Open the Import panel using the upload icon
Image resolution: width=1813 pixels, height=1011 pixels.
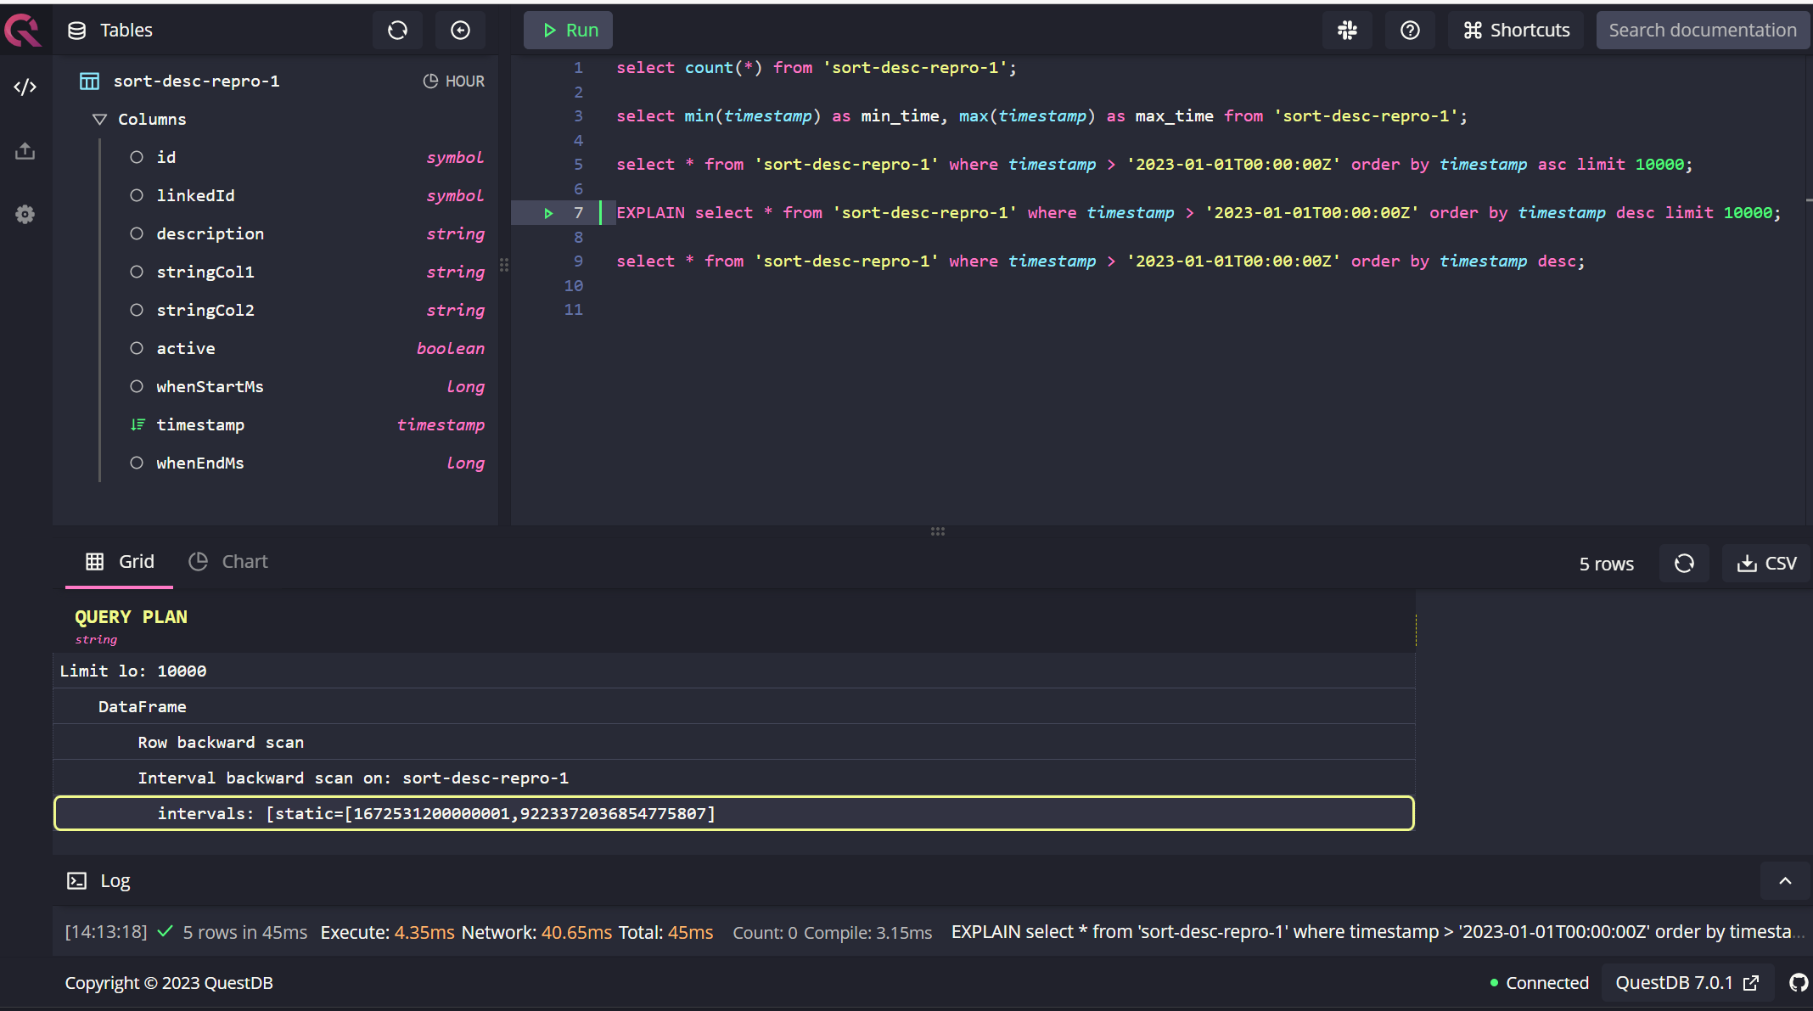(x=25, y=150)
